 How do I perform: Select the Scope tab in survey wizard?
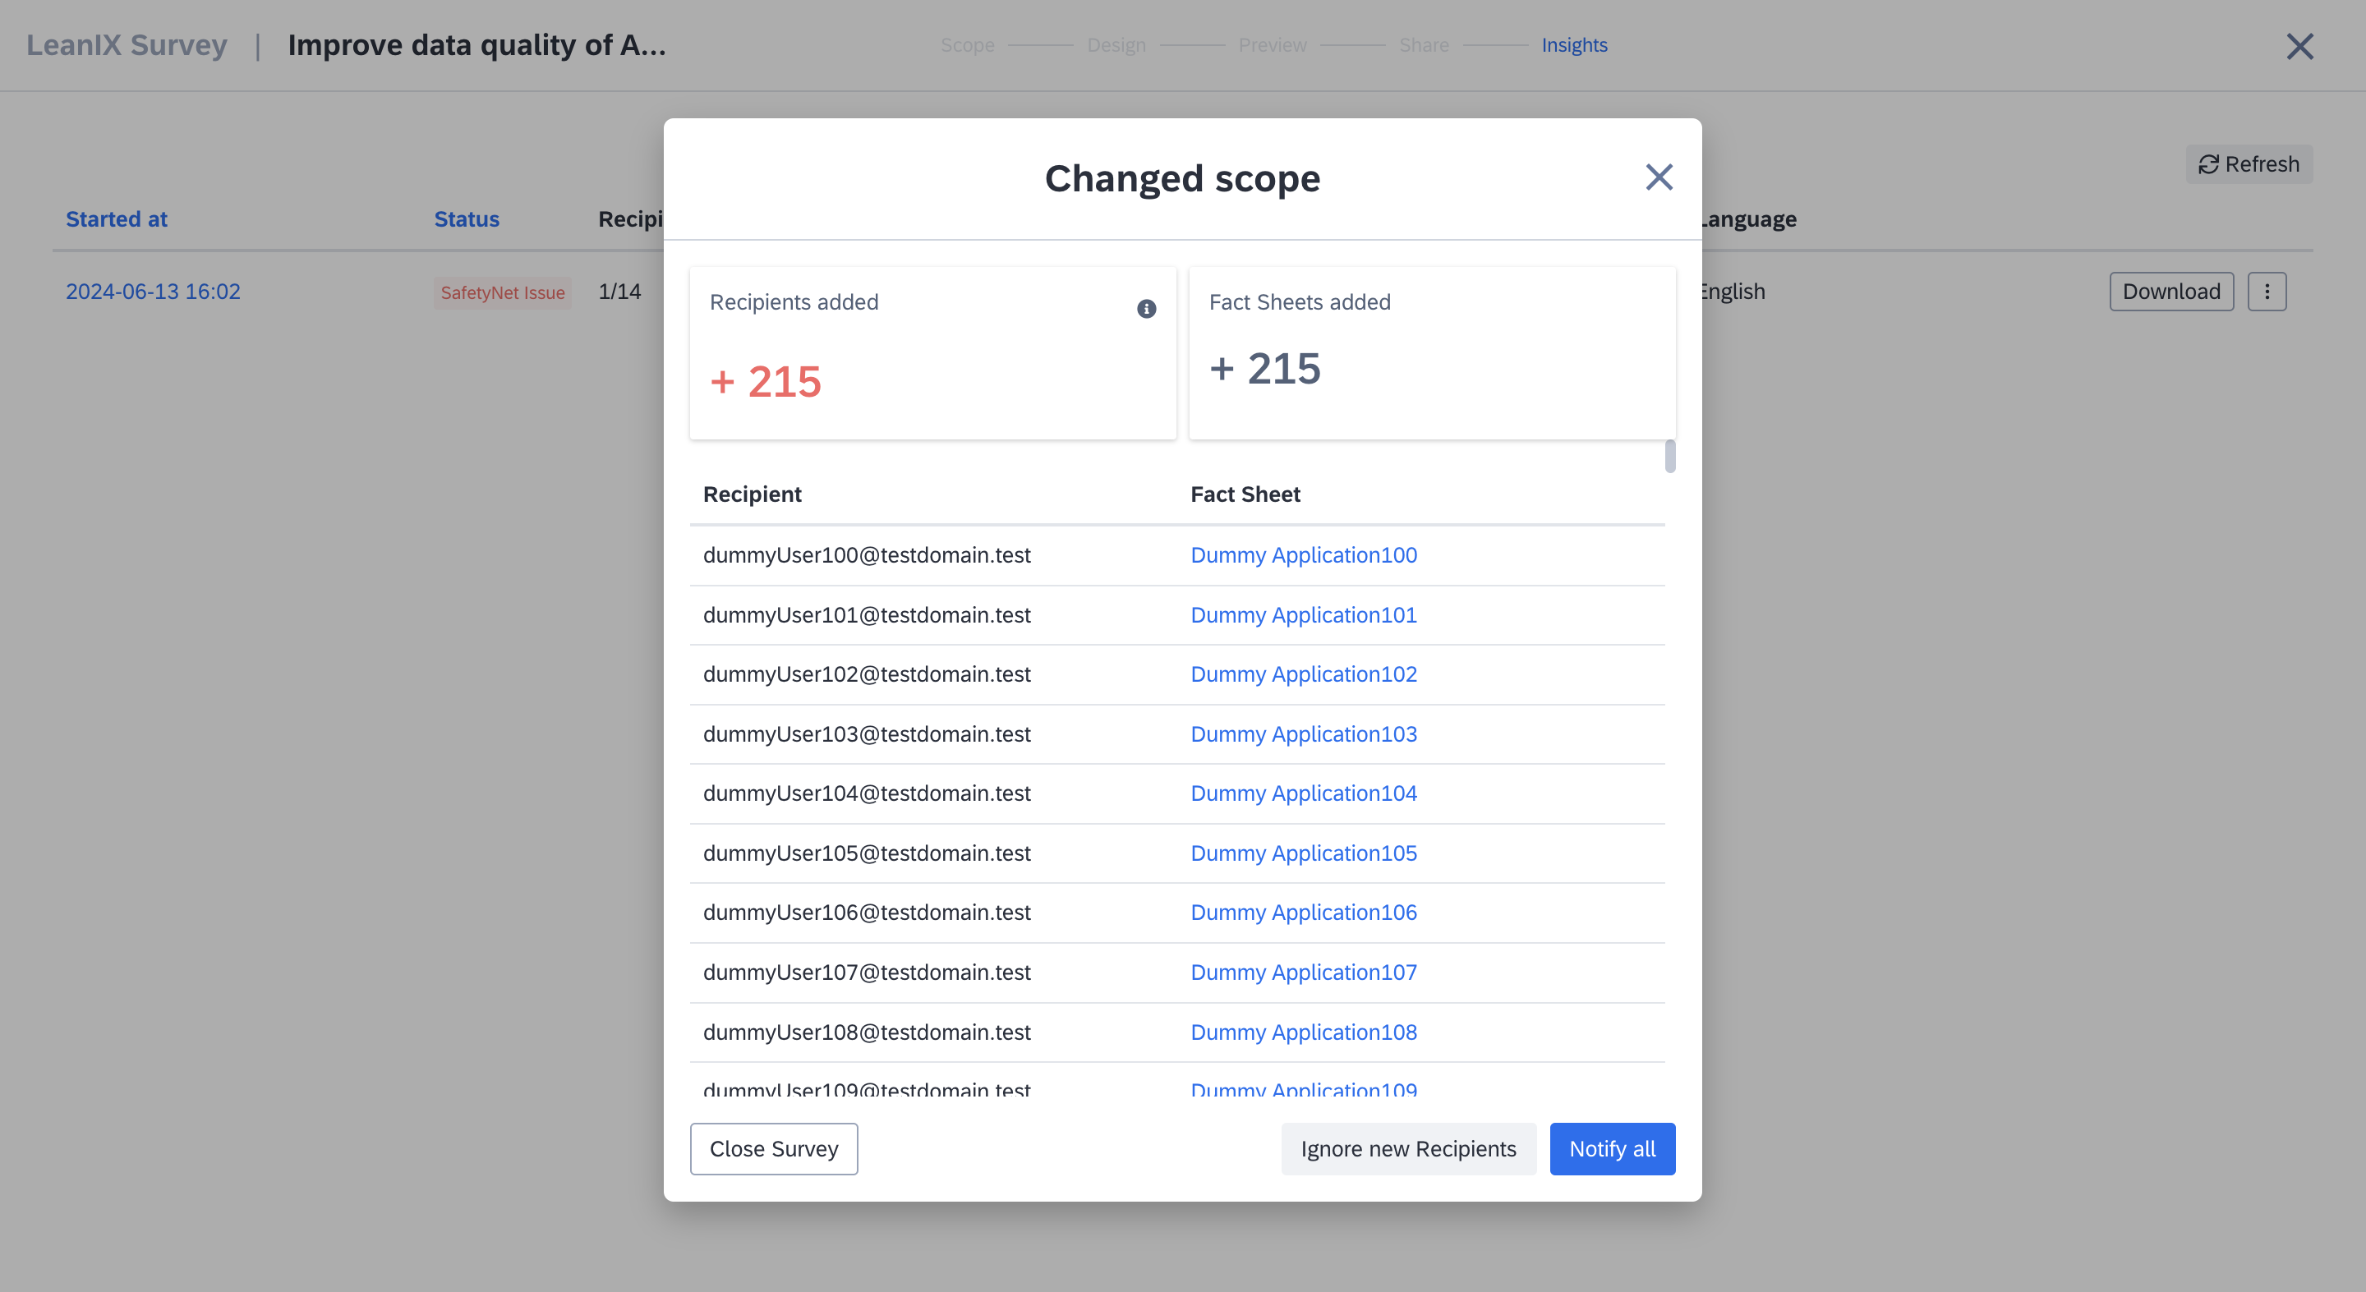point(968,44)
